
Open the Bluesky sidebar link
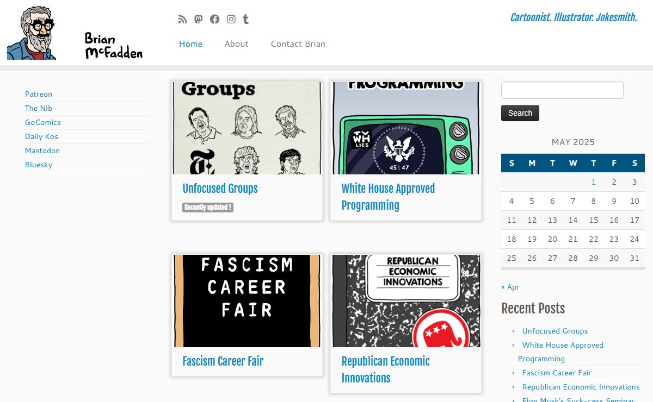(x=39, y=165)
